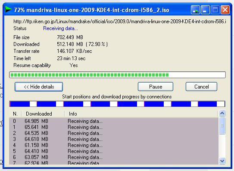The image size is (234, 171).
Task: Minimize the download window
Action: (x=205, y=10)
